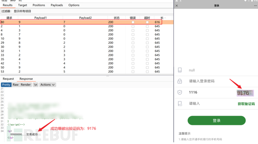Sort results by the 长 column header
This screenshot has height=144, width=258.
[163, 18]
